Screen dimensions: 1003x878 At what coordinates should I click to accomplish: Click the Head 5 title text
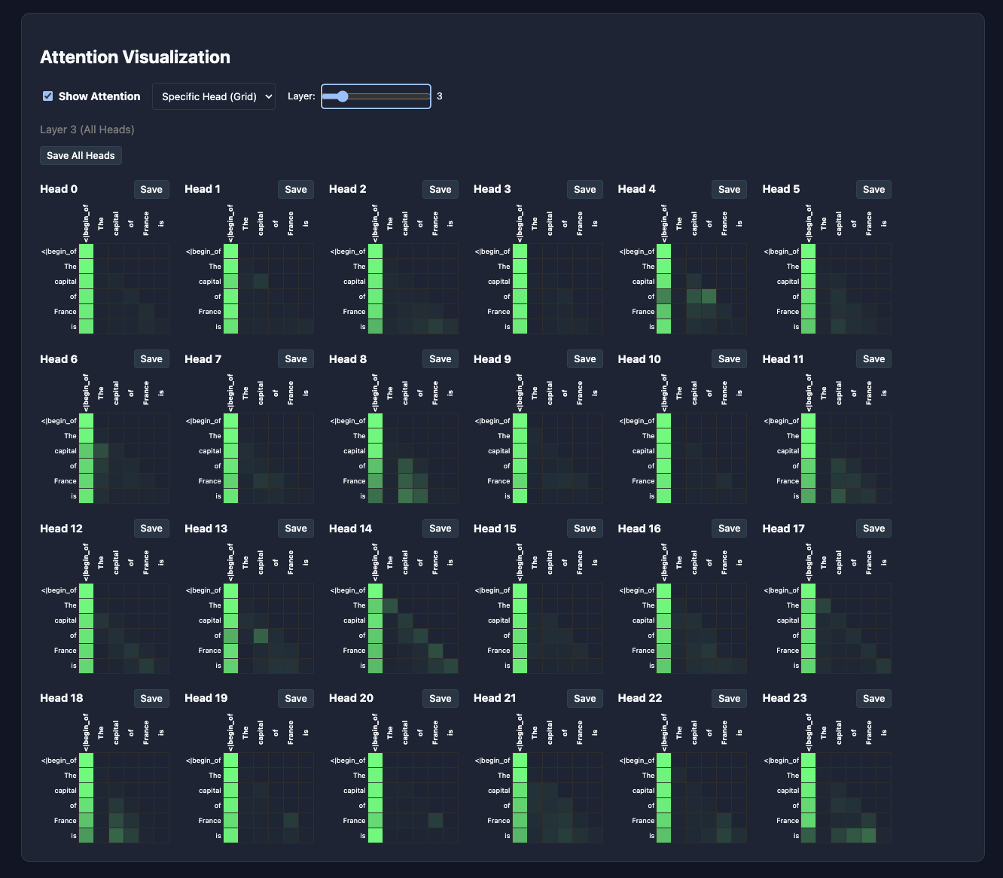[x=781, y=189]
